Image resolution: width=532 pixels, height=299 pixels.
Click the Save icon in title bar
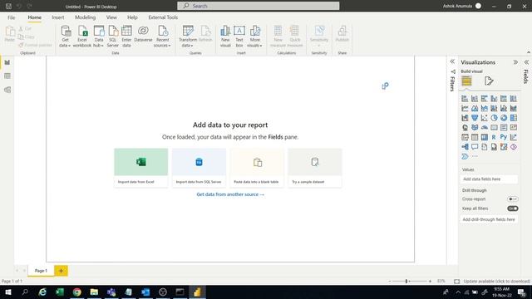pyautogui.click(x=8, y=6)
